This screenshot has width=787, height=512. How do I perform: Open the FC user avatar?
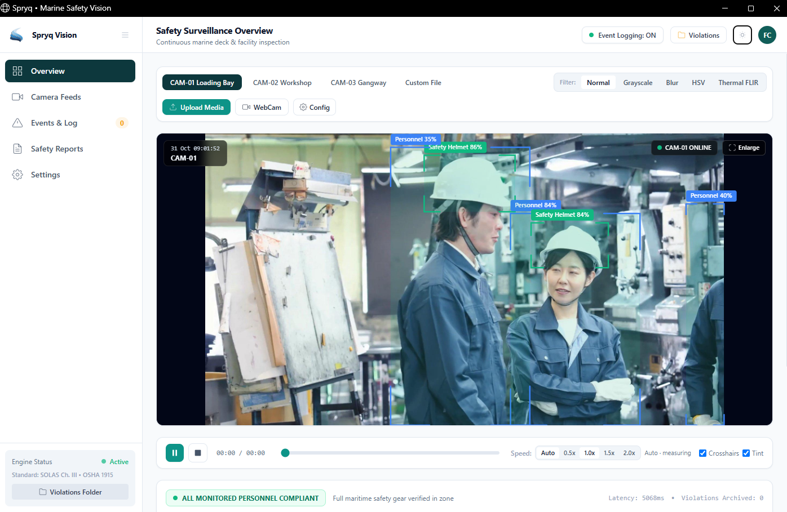pyautogui.click(x=767, y=35)
